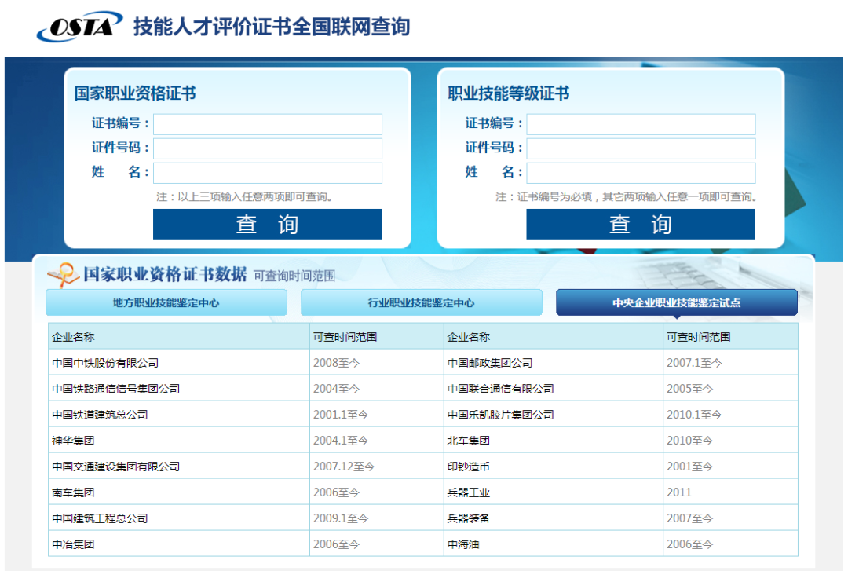Click 神华集团 cell
This screenshot has height=571, width=848.
(x=179, y=441)
